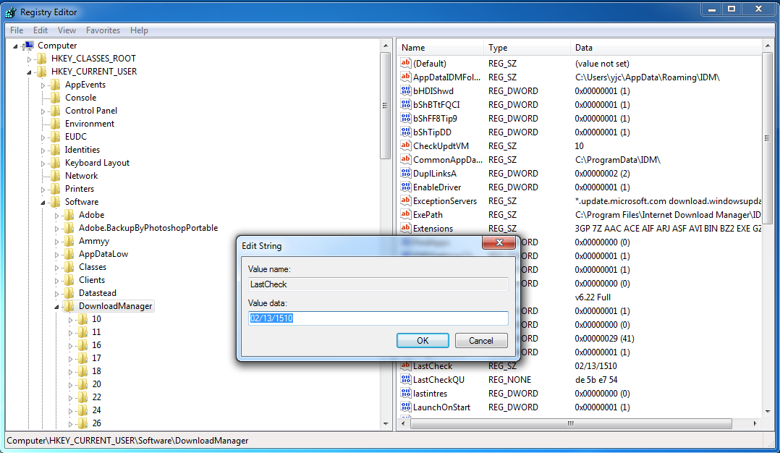Click the string icon for CommonAppDa...

(406, 160)
